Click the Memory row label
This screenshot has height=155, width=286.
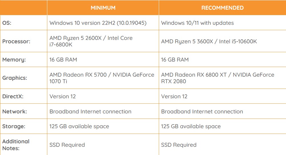pos(14,60)
